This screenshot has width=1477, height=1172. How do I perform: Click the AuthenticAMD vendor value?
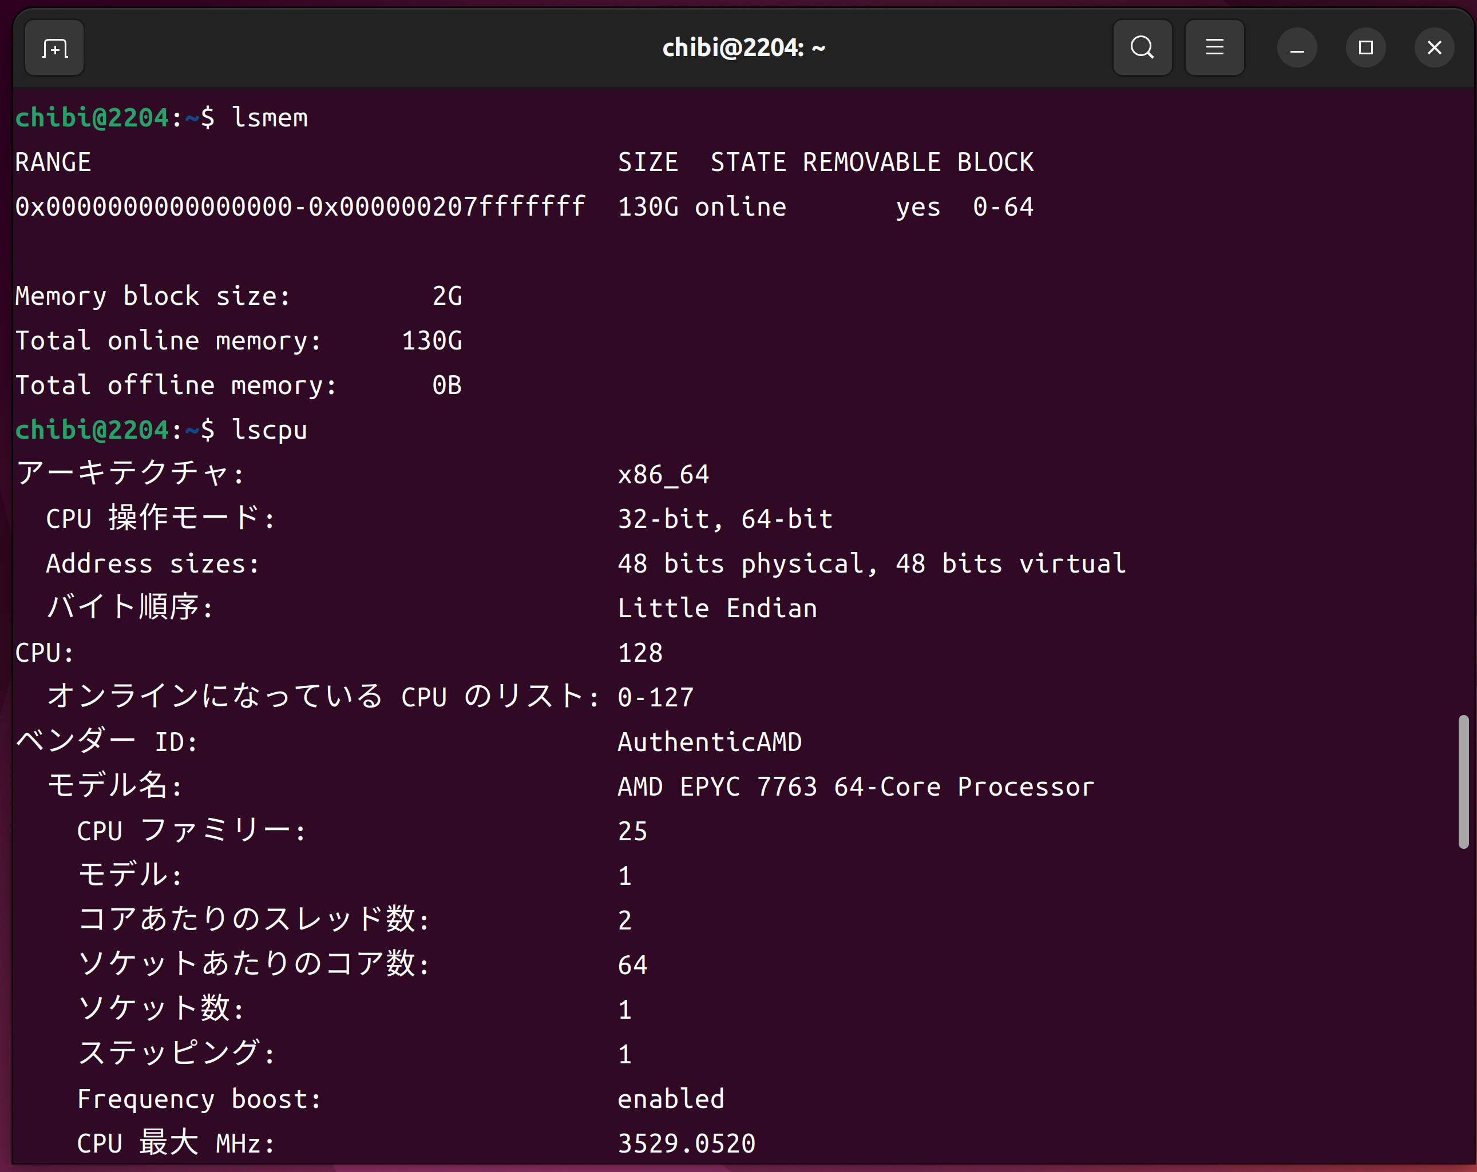[710, 742]
